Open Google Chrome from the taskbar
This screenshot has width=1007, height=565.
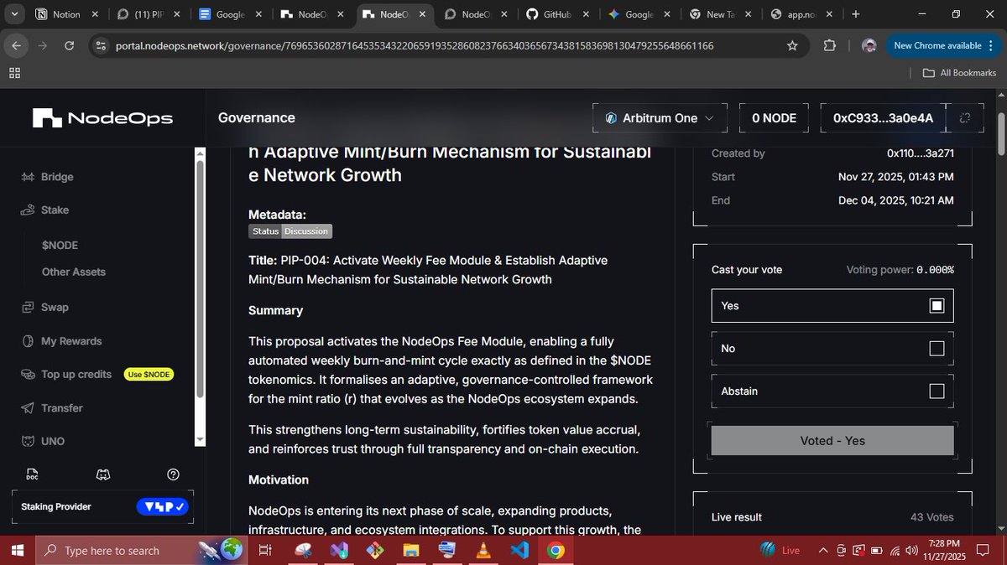pos(556,551)
